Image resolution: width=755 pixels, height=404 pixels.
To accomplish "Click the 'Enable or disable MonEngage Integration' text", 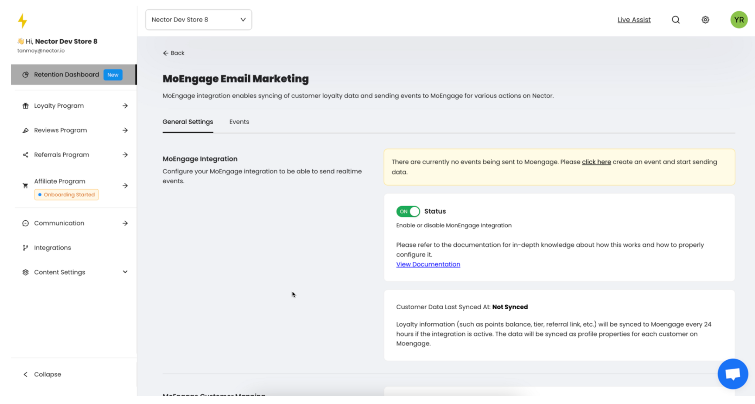I will click(454, 225).
